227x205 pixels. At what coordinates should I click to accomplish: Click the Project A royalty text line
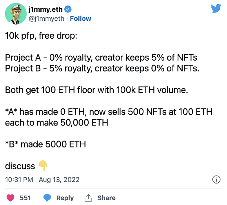[x=101, y=58]
